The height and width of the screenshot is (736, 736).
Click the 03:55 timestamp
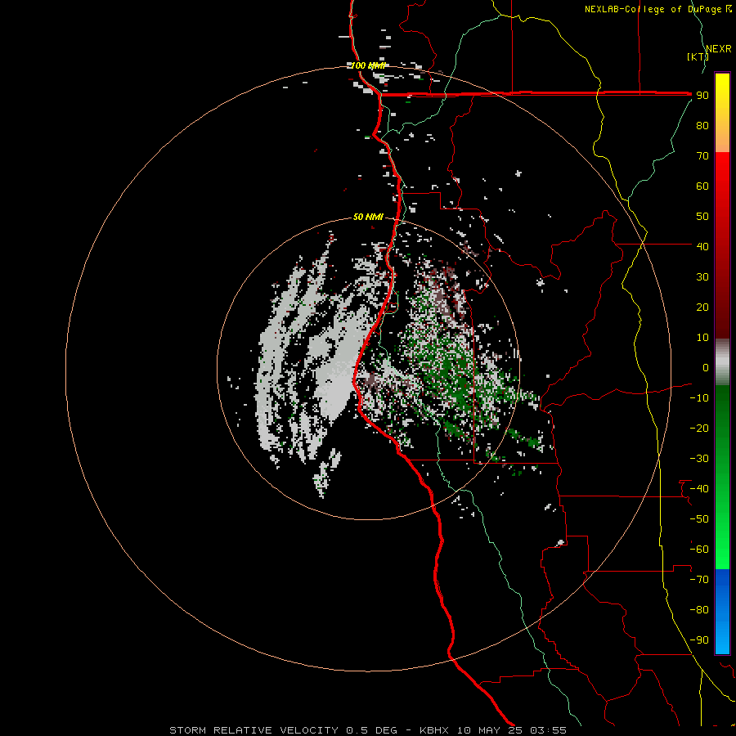(x=548, y=730)
